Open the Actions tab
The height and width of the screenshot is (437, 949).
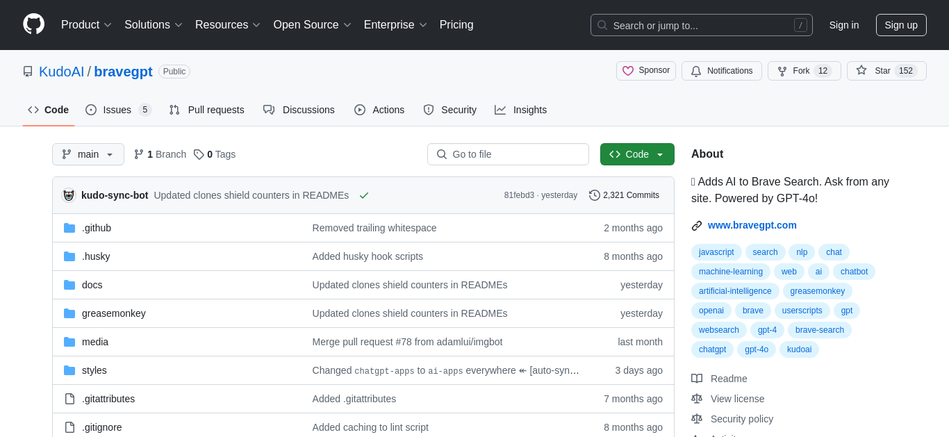pos(379,110)
